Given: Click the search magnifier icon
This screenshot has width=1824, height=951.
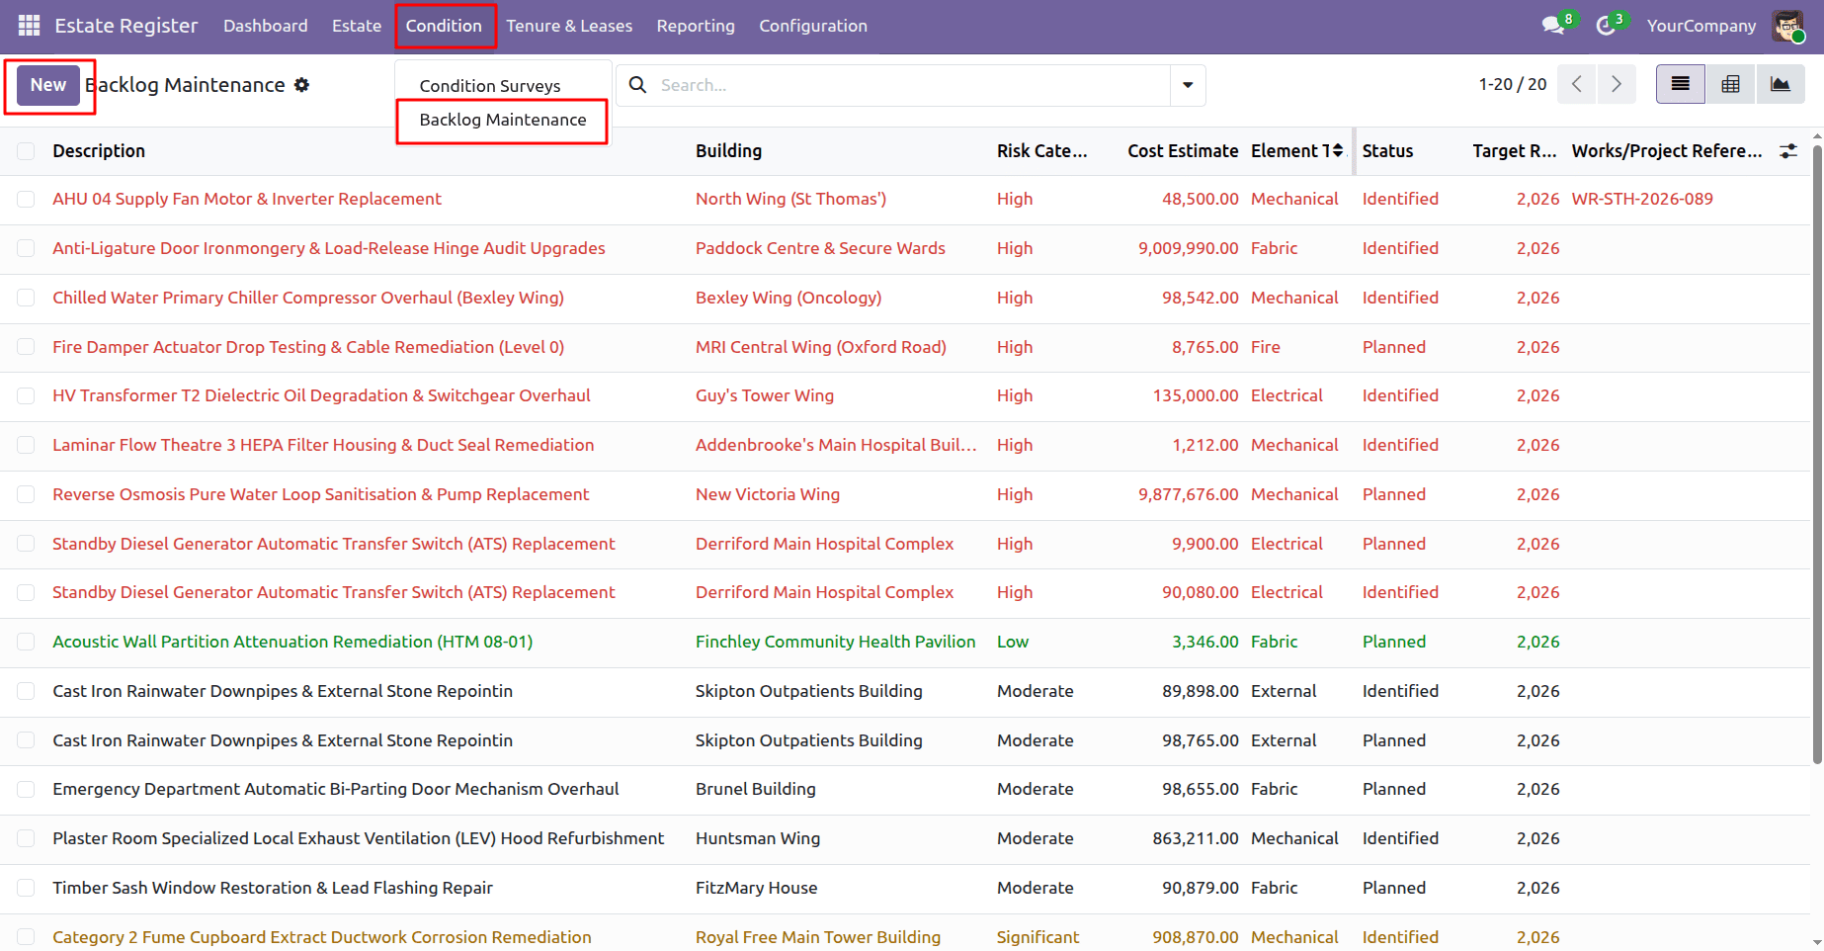Looking at the screenshot, I should pyautogui.click(x=638, y=85).
